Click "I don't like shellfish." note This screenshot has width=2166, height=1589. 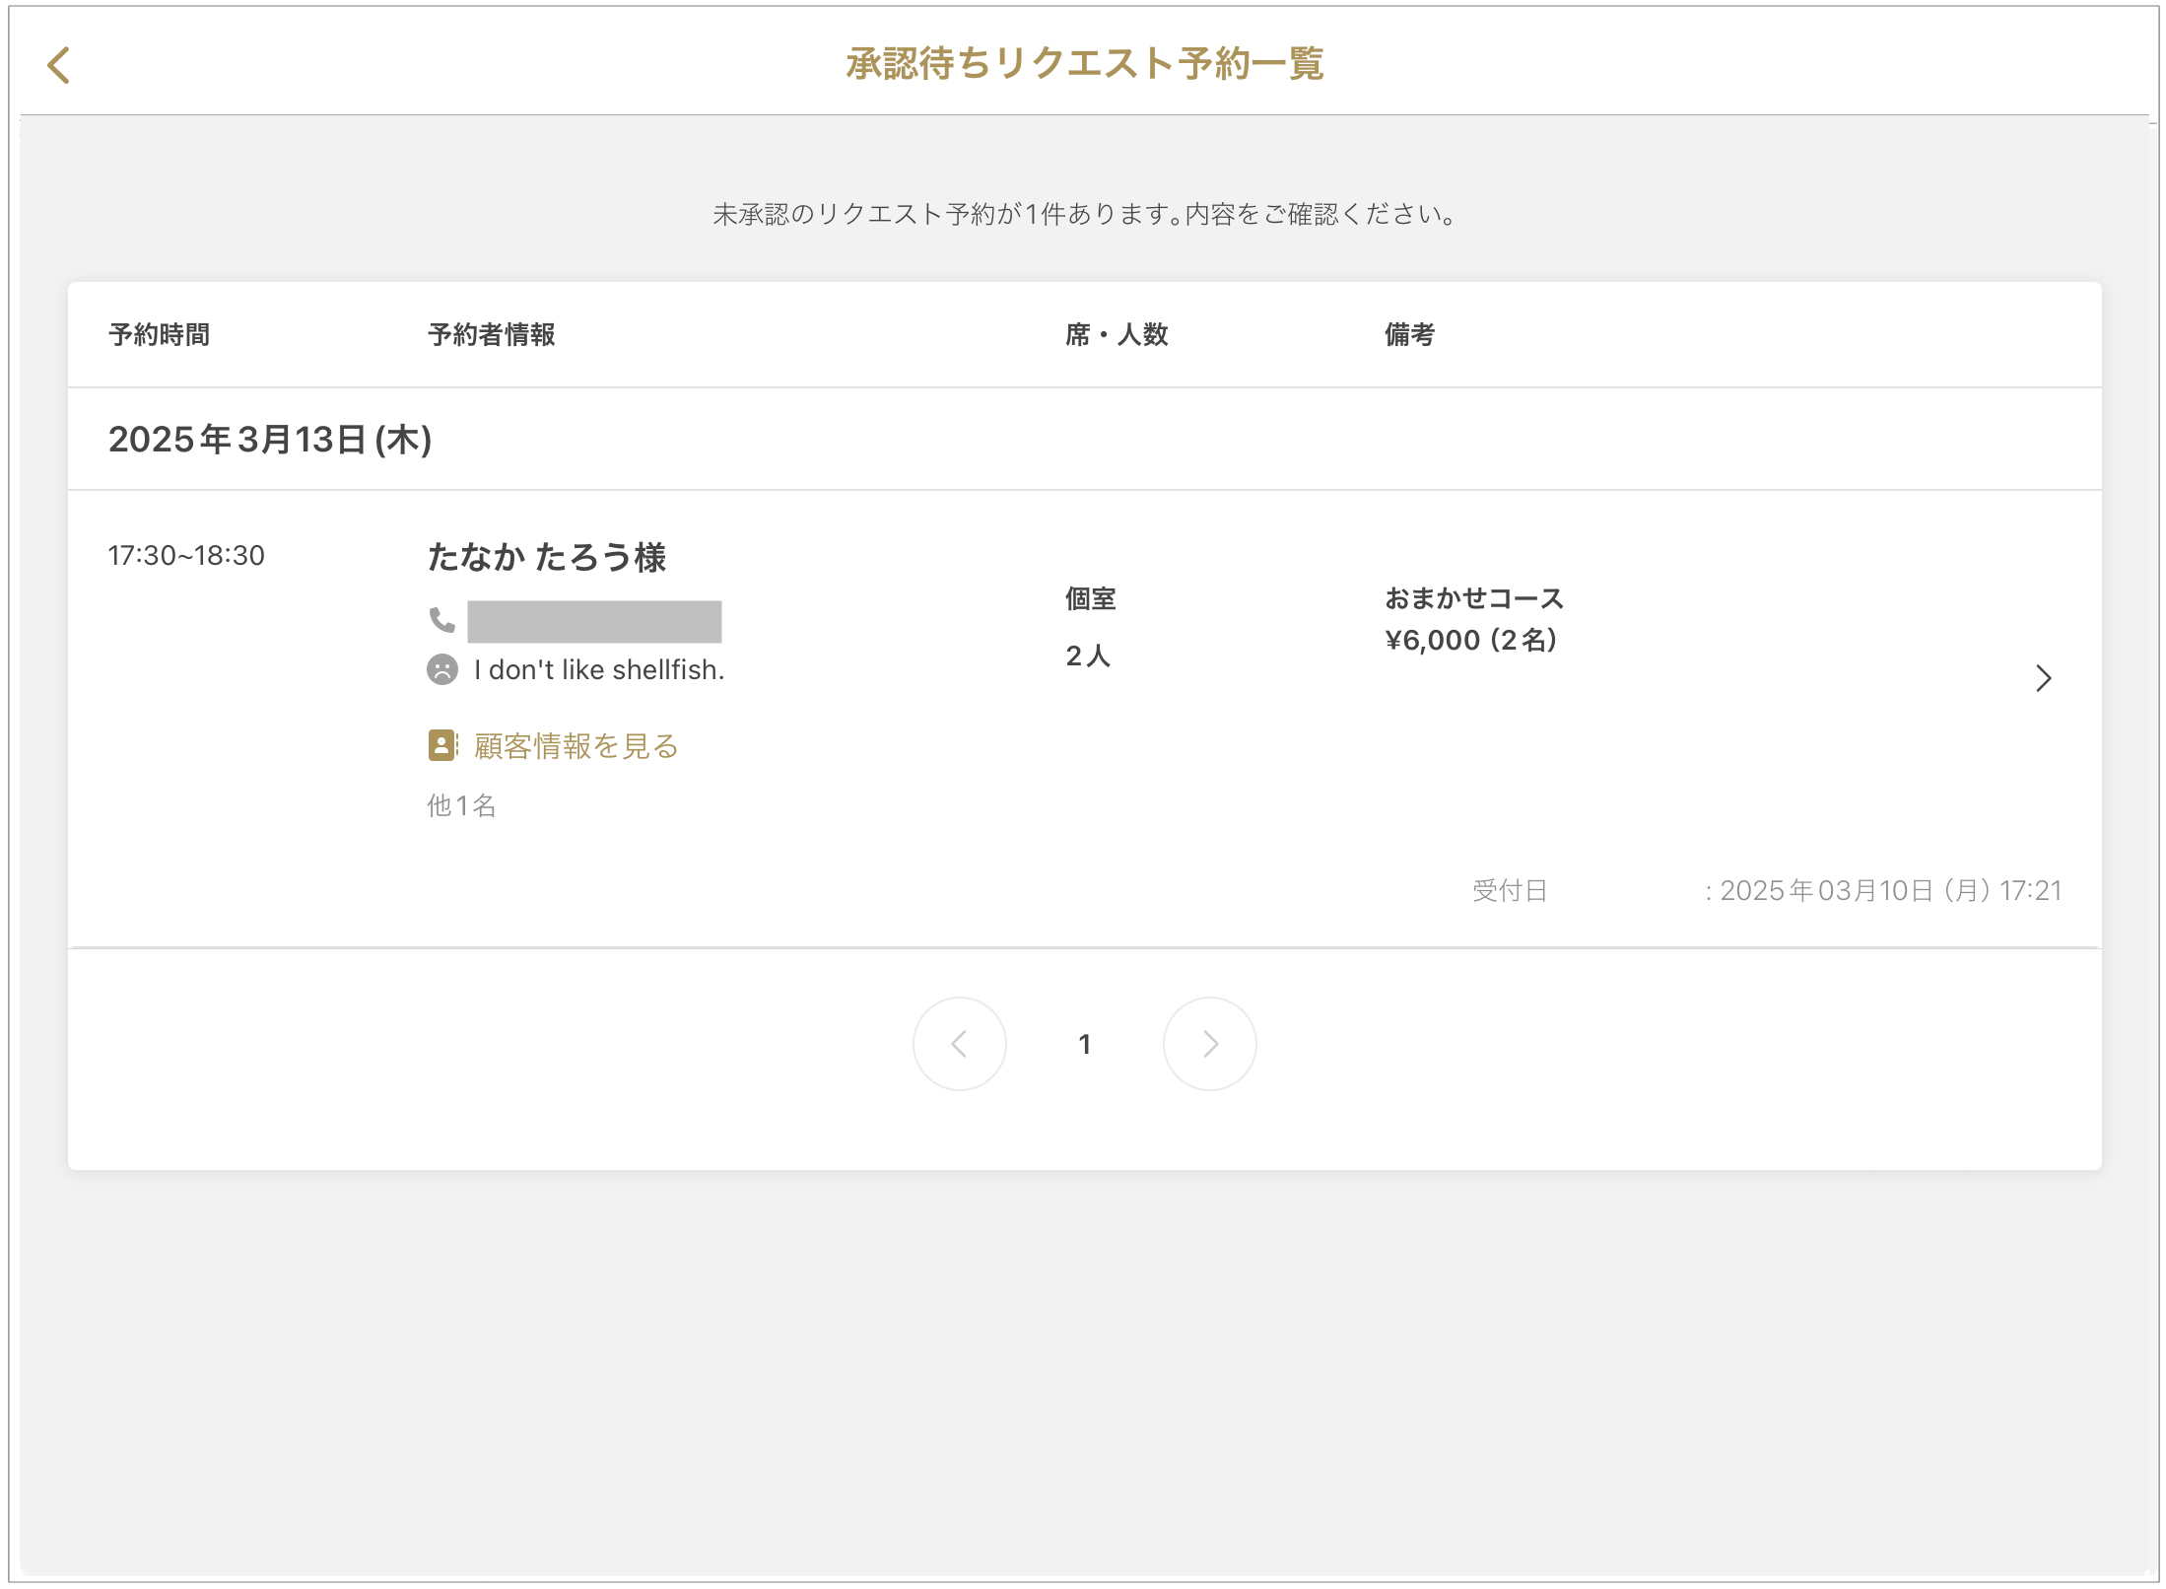click(599, 670)
